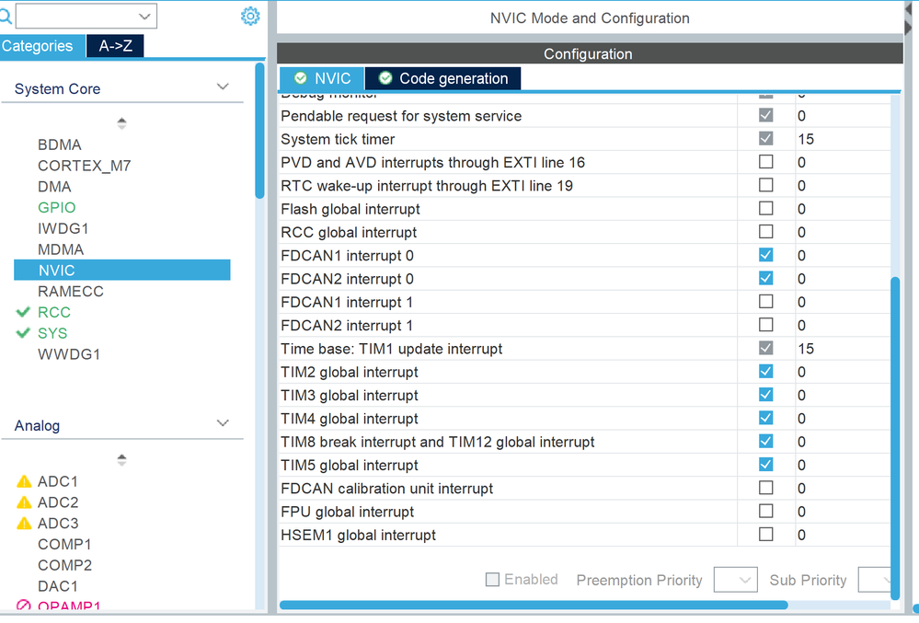The height and width of the screenshot is (623, 919).
Task: Click the Code generation tab's check icon
Action: pos(385,78)
